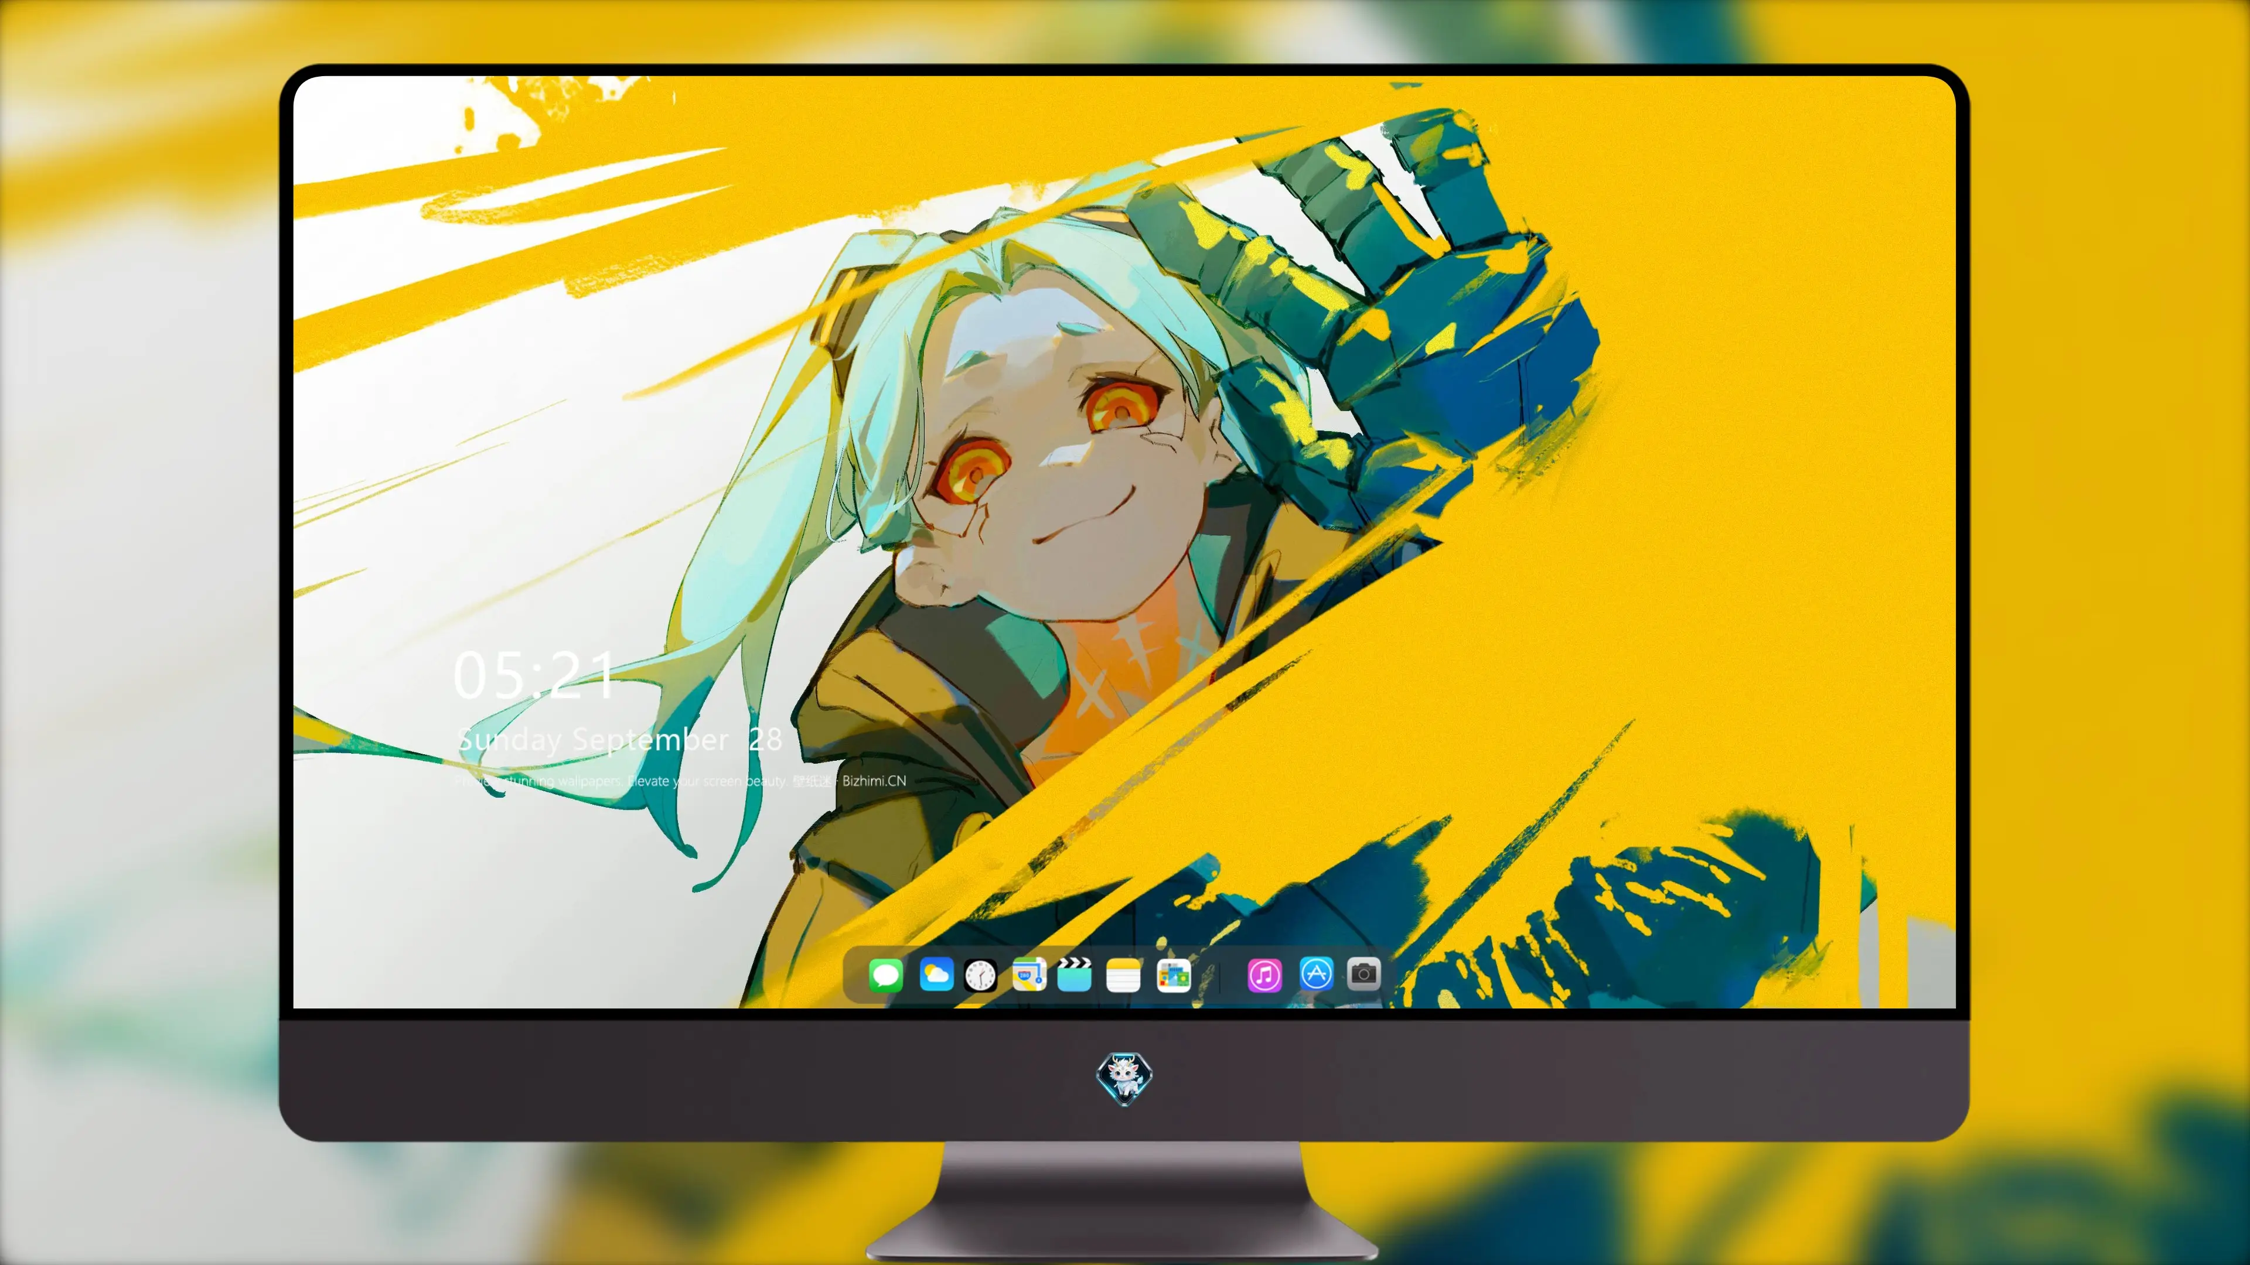
Task: Click the dragon mascot logo on monitor chin
Action: pos(1124,1078)
